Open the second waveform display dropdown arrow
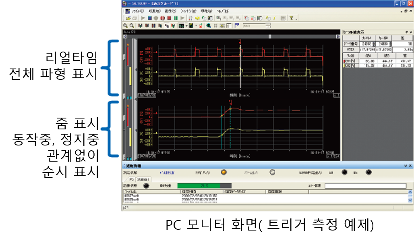 196,26
